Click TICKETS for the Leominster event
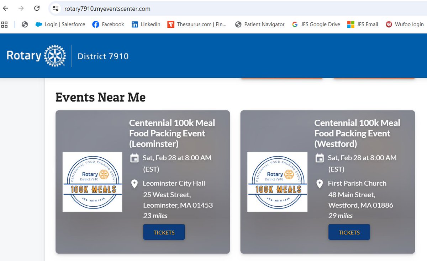Screen dimensions: 427x261 pos(164,232)
